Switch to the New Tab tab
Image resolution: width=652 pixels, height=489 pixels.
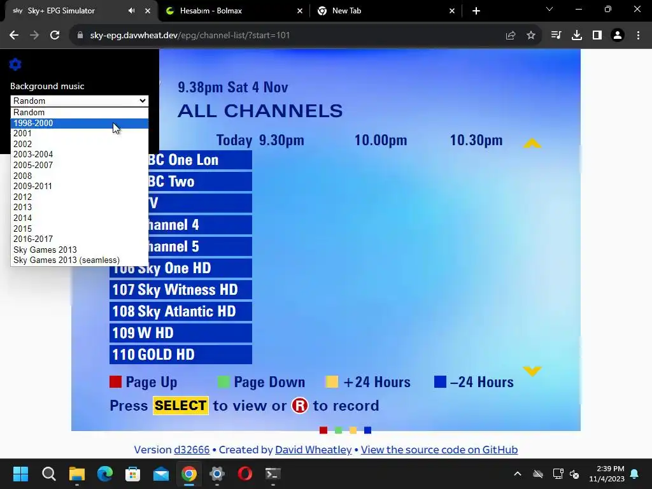(x=385, y=11)
